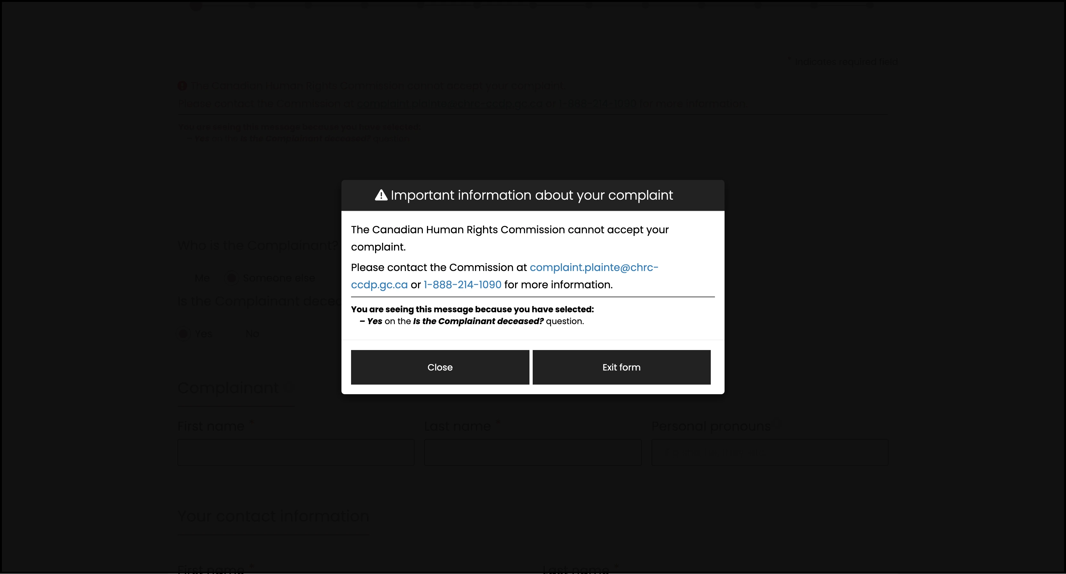Viewport: 1066px width, 574px height.
Task: Click the 1-888-214-1090 phone link
Action: point(462,284)
